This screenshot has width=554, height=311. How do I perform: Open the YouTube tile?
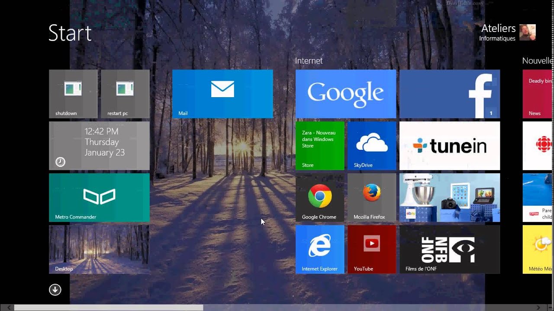click(372, 249)
